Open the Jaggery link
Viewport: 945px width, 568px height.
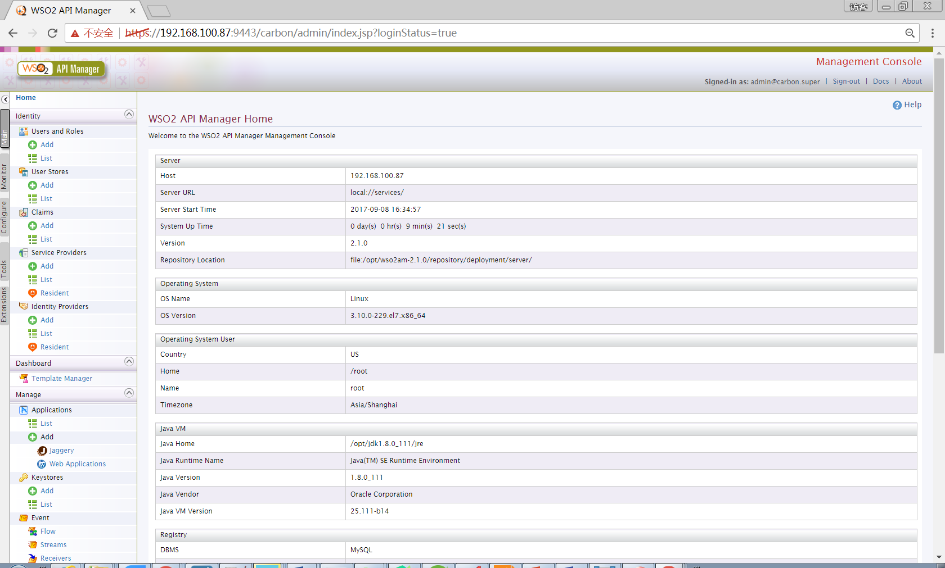[61, 451]
